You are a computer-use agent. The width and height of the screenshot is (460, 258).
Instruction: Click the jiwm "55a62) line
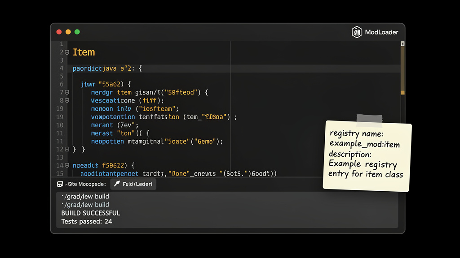(x=106, y=84)
